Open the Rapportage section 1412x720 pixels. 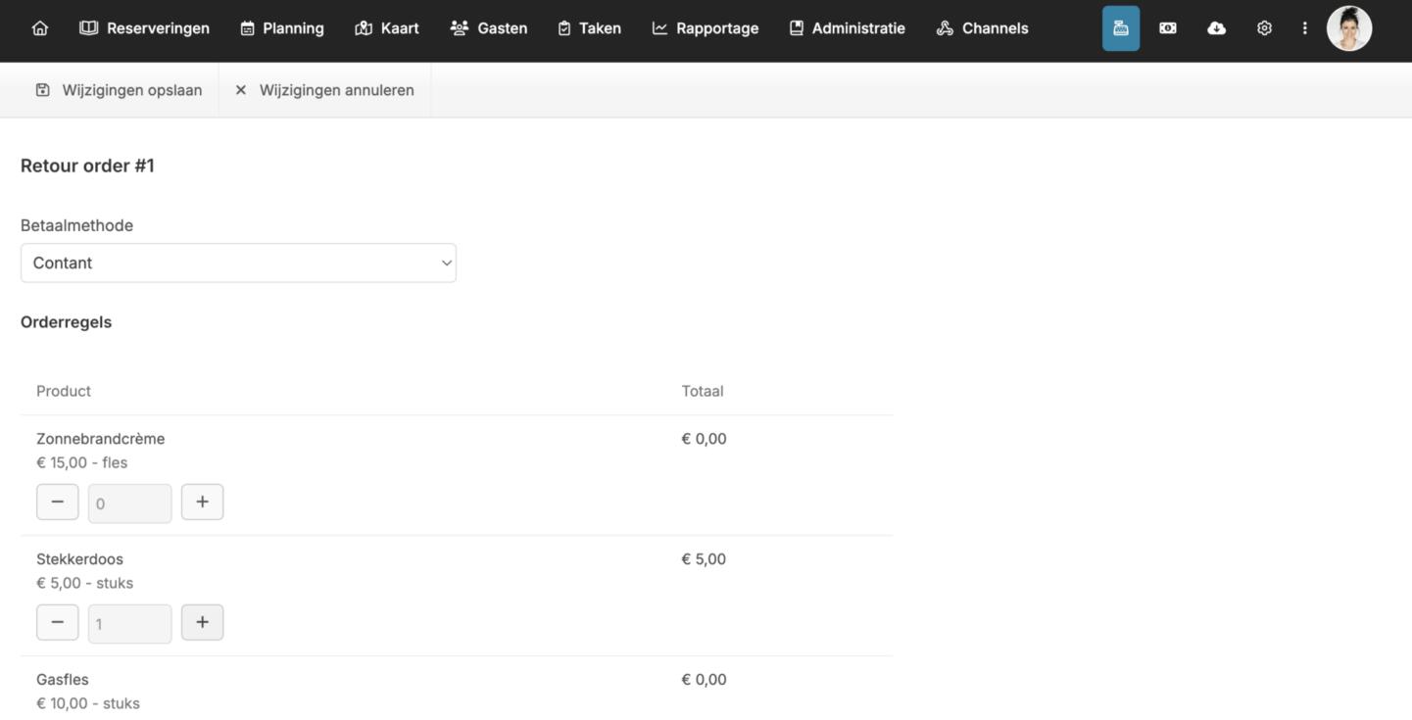pos(706,28)
